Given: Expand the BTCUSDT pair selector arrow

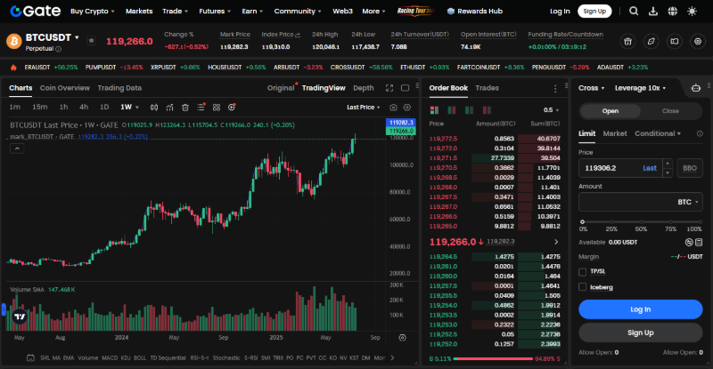Looking at the screenshot, I should pos(77,37).
